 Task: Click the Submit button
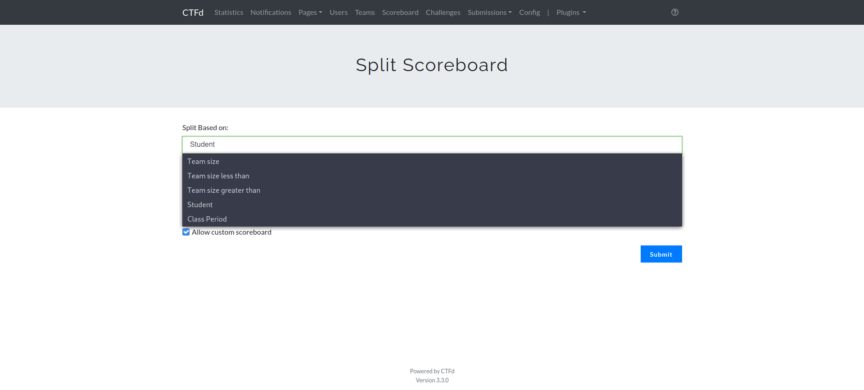[x=661, y=254]
